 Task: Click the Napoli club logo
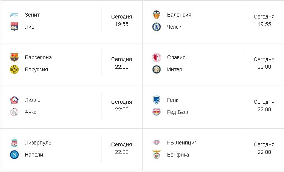(14, 155)
